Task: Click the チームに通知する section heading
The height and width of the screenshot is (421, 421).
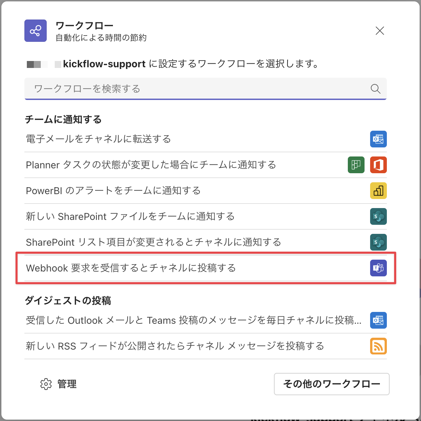Action: pos(63,120)
